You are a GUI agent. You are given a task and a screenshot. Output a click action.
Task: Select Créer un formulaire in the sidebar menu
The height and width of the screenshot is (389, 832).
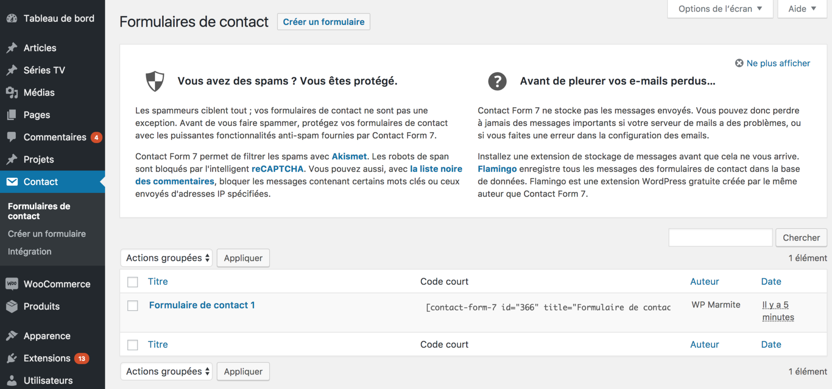tap(47, 234)
